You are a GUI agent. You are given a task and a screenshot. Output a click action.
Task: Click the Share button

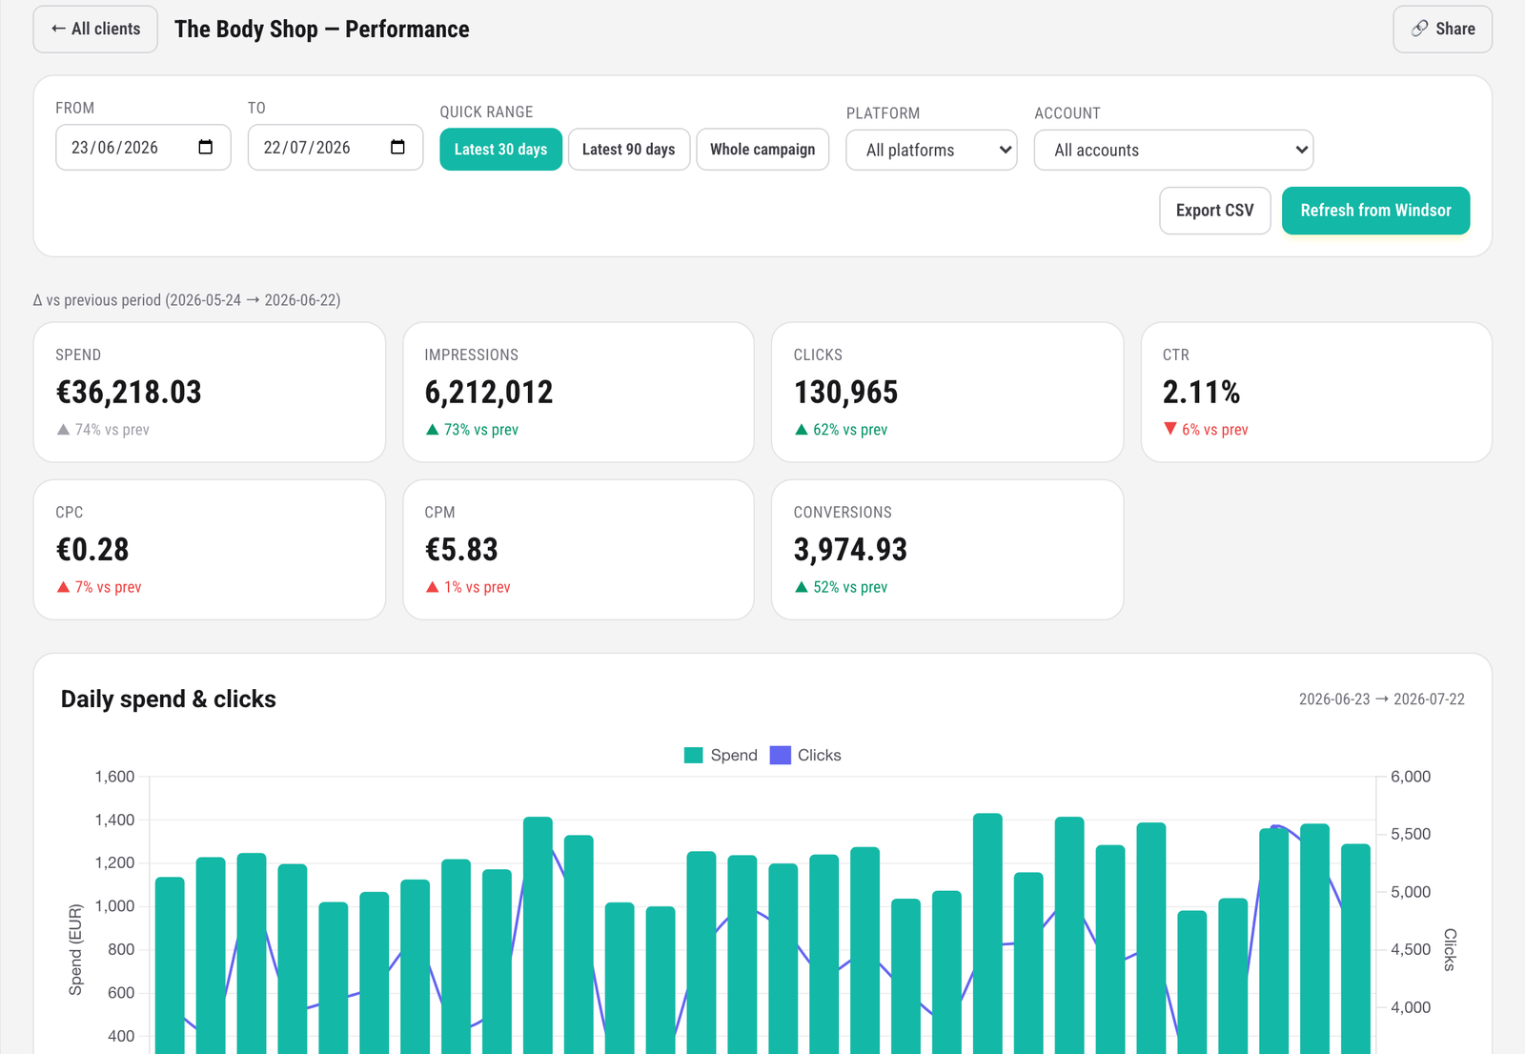tap(1442, 30)
